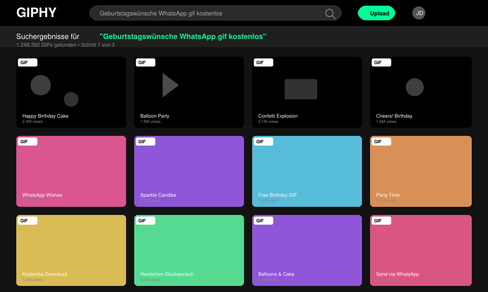Click GIF badge on Balloon Party

click(146, 62)
